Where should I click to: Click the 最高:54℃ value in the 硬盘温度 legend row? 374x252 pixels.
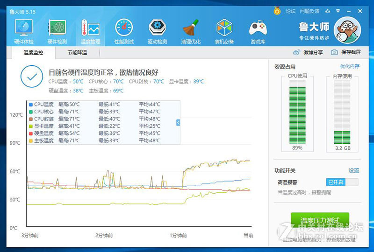pyautogui.click(x=69, y=133)
